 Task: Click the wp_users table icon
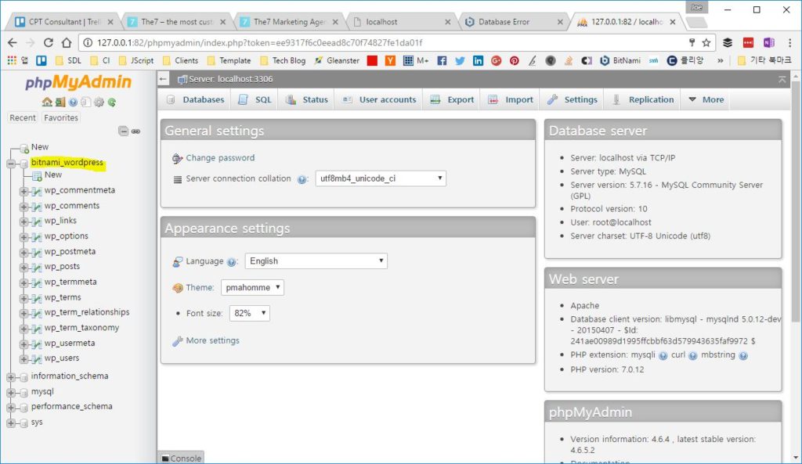click(x=36, y=358)
